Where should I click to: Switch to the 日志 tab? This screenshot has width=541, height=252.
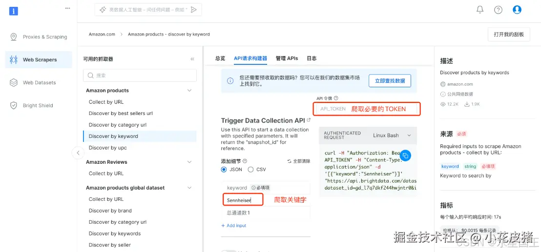(312, 58)
